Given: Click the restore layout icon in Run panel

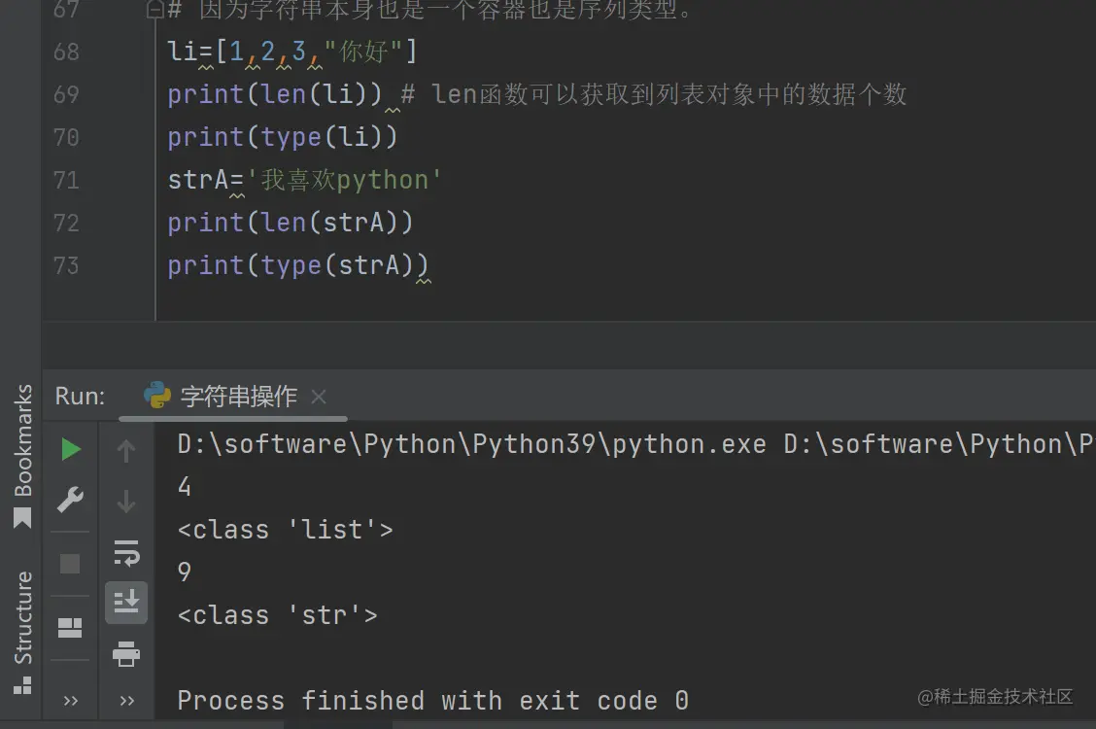Looking at the screenshot, I should 71,627.
